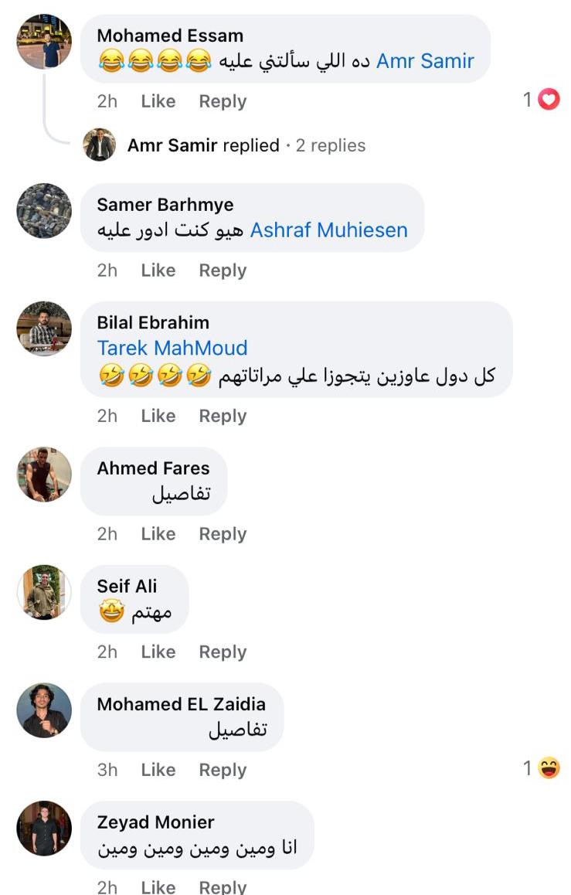The height and width of the screenshot is (895, 571).
Task: Open Seif Ali's profile avatar
Action: click(x=44, y=592)
